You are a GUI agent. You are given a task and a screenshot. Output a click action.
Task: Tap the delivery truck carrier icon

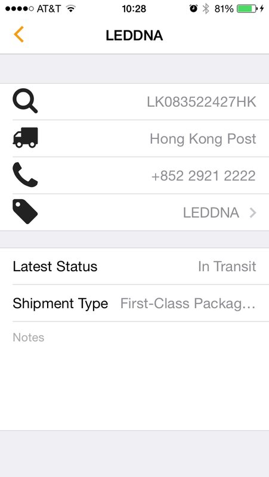pyautogui.click(x=25, y=138)
